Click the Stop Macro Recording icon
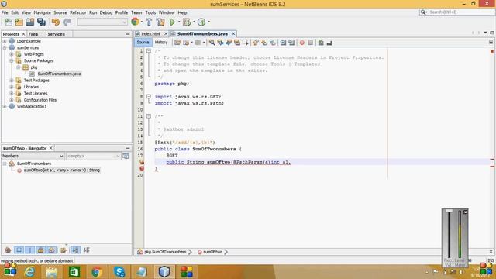The image size is (496, 279). 311,43
